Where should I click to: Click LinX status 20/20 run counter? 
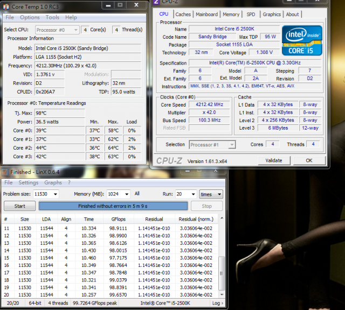[x=13, y=303]
